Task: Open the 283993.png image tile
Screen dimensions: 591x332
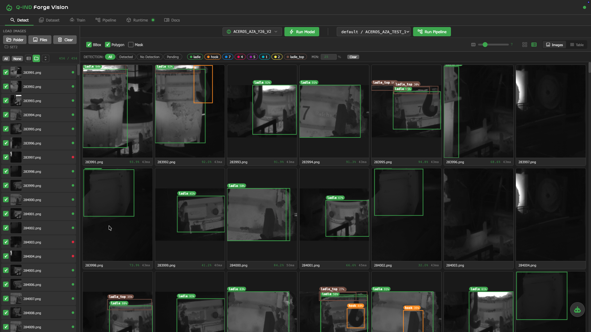Action: coord(262,116)
